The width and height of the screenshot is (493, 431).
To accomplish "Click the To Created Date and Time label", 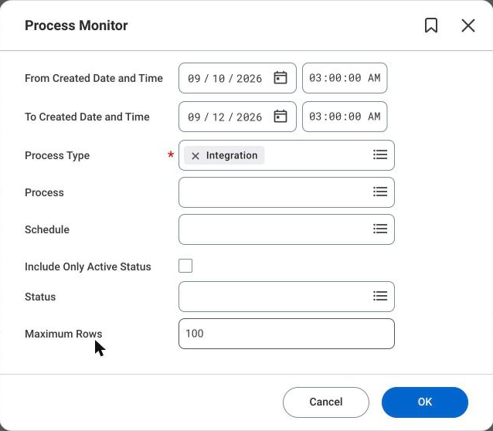I will [x=87, y=117].
